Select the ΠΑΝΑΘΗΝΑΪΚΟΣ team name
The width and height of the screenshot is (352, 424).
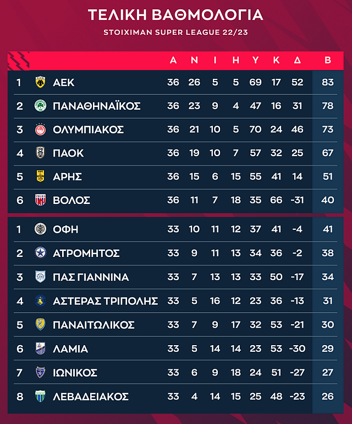[x=97, y=106]
